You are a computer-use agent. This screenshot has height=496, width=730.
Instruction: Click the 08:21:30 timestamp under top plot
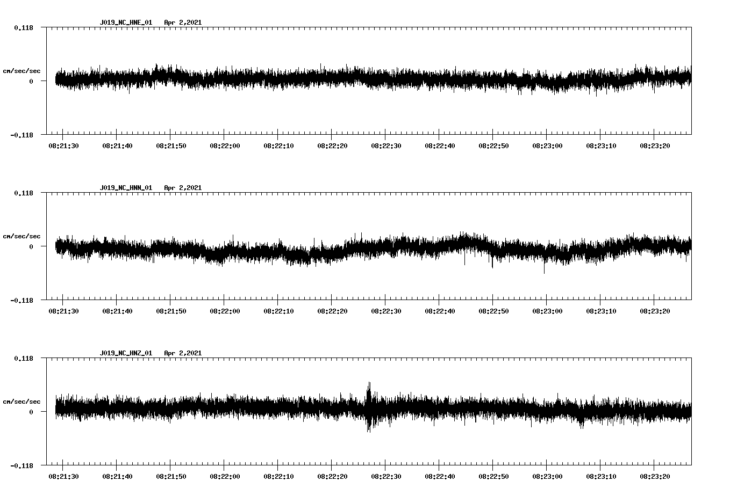[x=62, y=144]
